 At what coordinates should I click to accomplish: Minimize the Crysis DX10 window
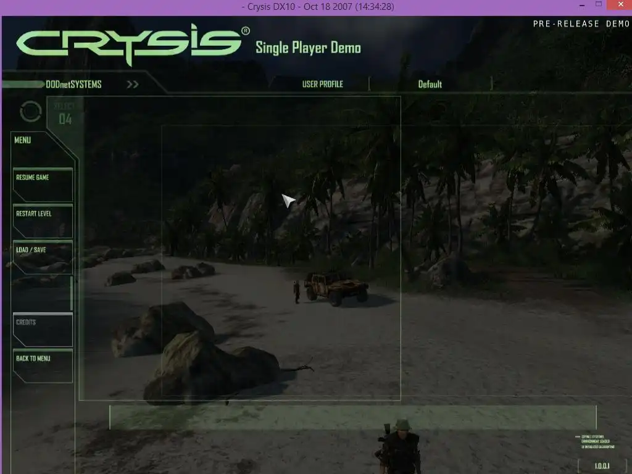pyautogui.click(x=581, y=6)
